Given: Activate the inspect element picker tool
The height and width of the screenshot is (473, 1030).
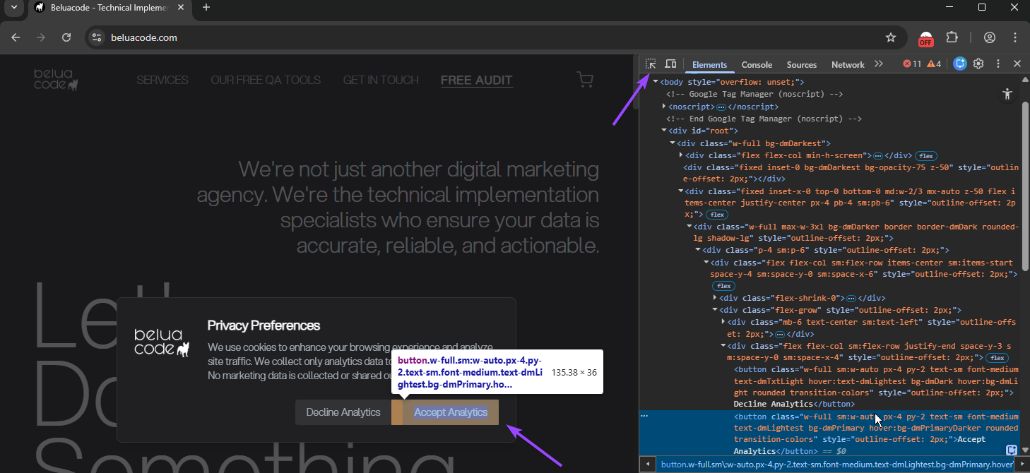Looking at the screenshot, I should (650, 64).
